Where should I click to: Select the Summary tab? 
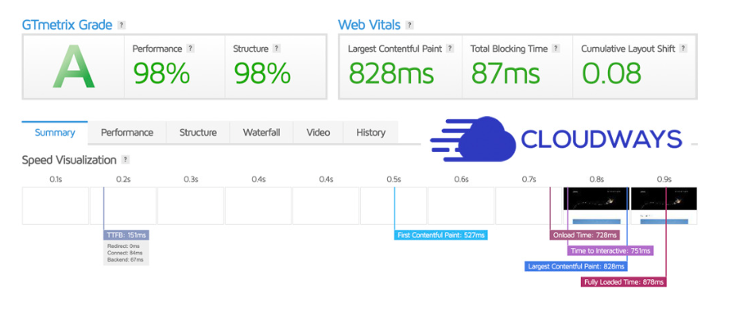pos(55,133)
